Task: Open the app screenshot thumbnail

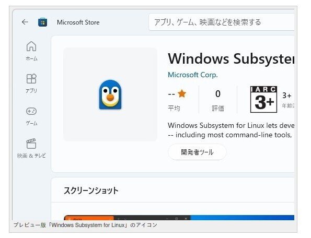Action: [179, 218]
